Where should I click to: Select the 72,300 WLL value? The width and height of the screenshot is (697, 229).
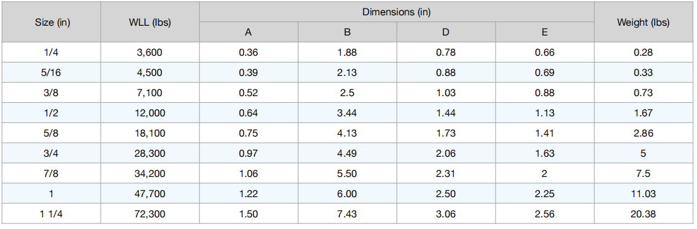(x=150, y=214)
